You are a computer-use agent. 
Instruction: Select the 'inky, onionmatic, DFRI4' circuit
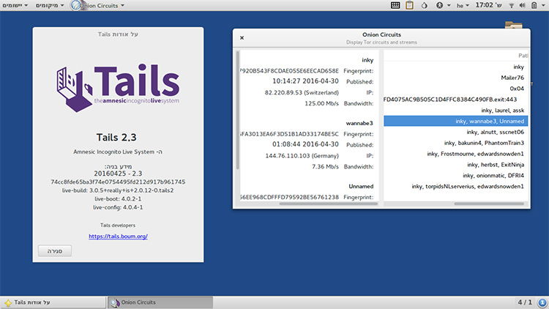point(455,176)
